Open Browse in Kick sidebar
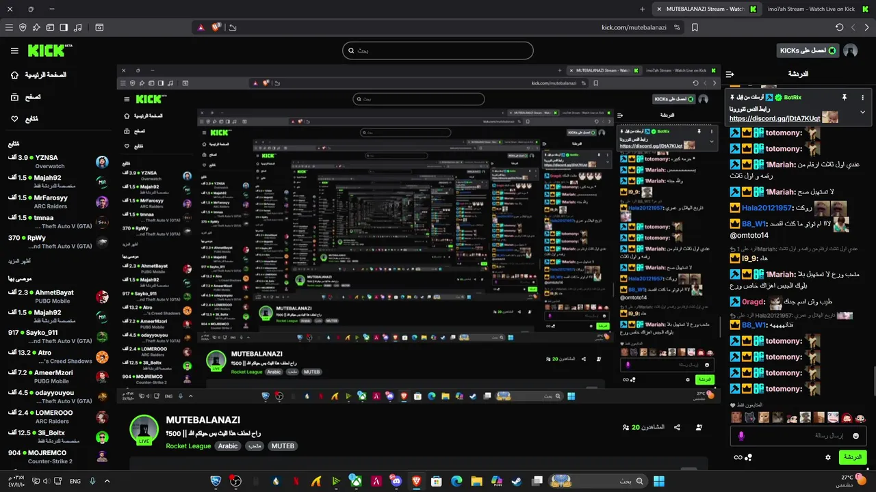 (x=26, y=97)
